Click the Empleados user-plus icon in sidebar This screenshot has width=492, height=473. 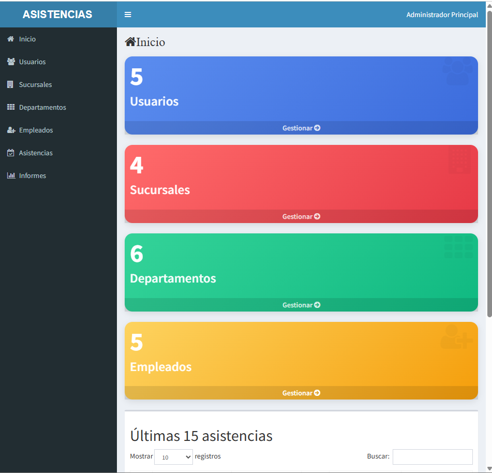click(11, 130)
